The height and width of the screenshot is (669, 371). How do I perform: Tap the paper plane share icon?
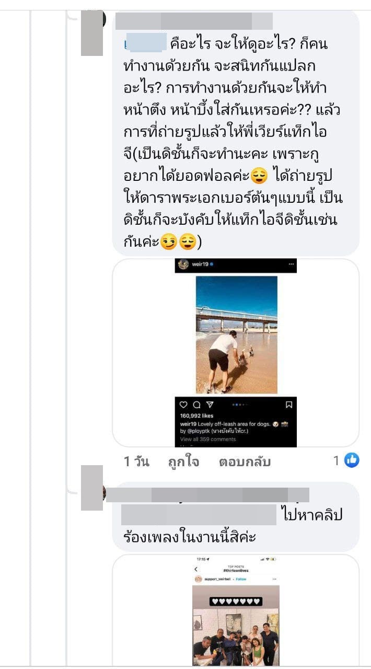(210, 405)
